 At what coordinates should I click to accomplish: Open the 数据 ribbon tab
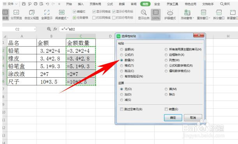pos(122,4)
